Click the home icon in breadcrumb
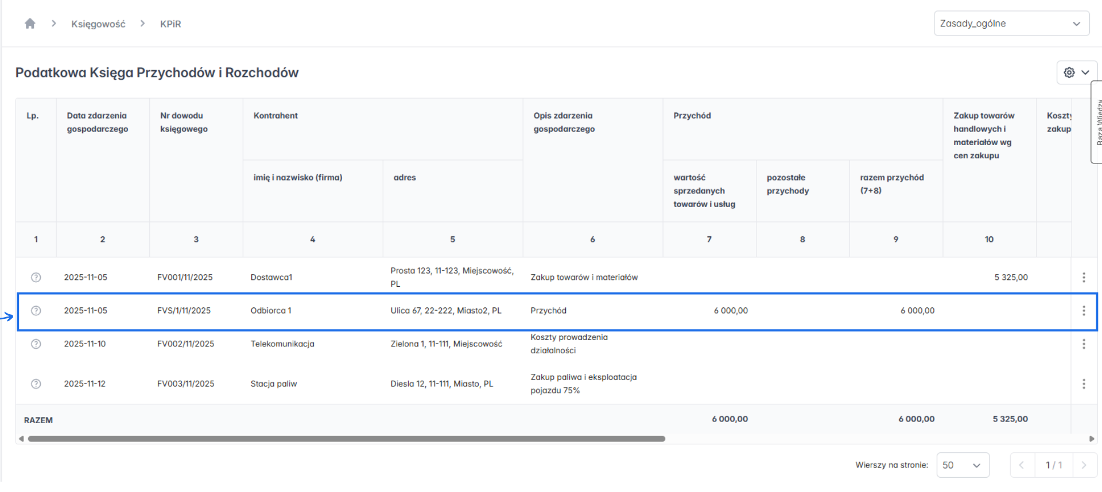 click(30, 24)
